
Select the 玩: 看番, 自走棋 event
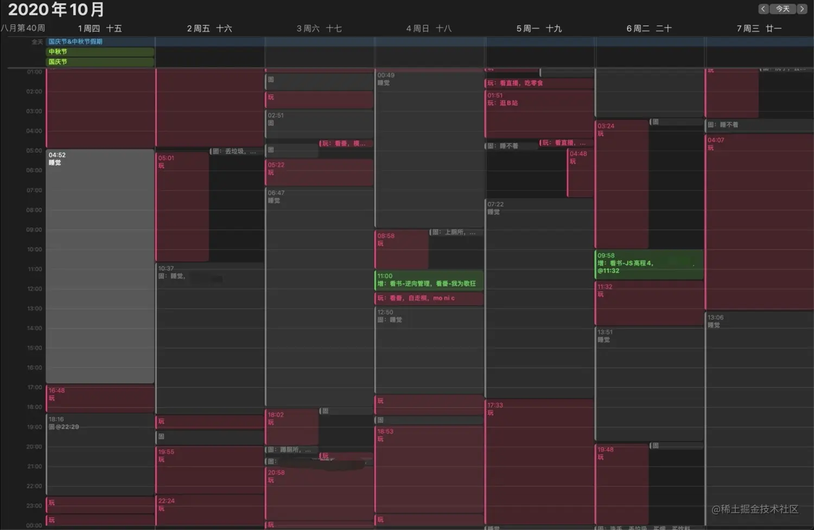[x=429, y=299]
